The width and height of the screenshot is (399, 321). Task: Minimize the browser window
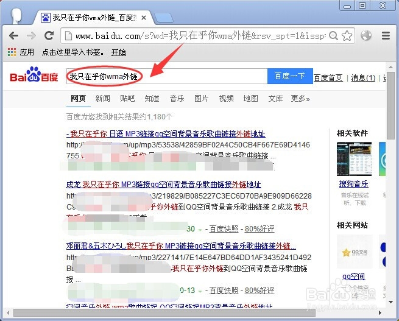347,5
